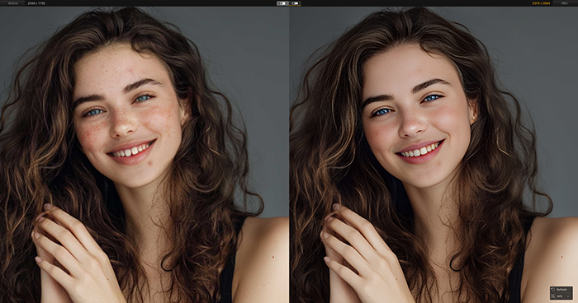Screen dimensions: 578x303
Task: Click the circular Refresh arrow icon
Action: click(553, 289)
